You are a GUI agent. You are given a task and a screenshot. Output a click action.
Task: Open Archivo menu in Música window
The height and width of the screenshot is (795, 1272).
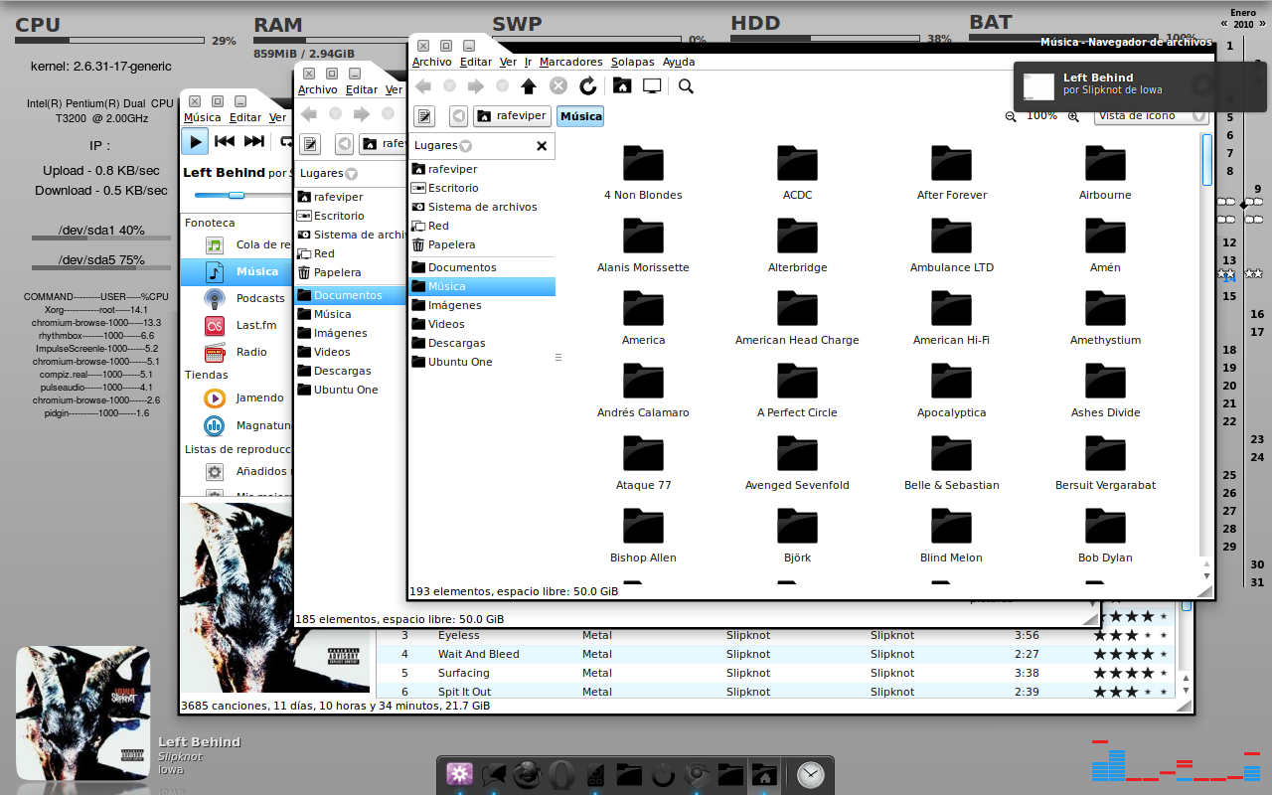coord(431,62)
